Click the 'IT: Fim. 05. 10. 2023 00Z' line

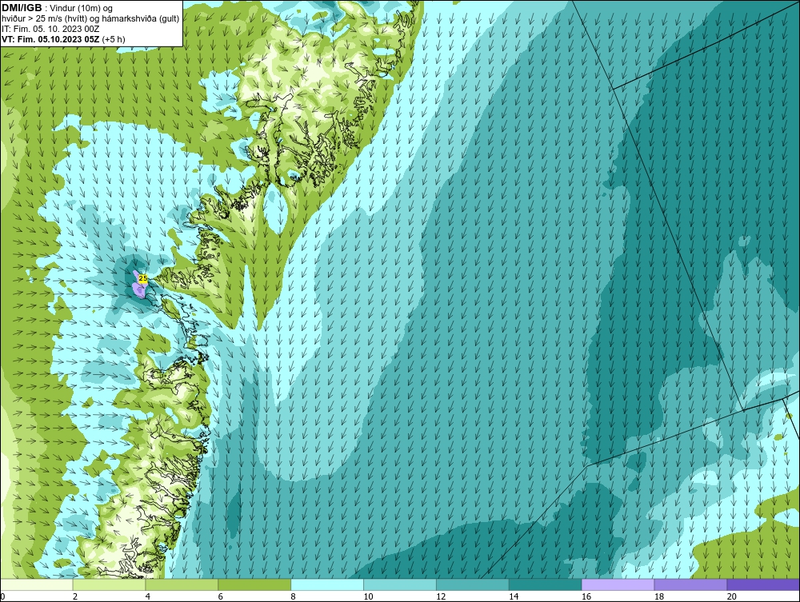[50, 29]
